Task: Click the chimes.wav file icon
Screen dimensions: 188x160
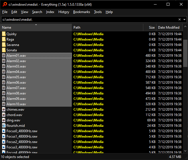Action: pyautogui.click(x=4, y=110)
